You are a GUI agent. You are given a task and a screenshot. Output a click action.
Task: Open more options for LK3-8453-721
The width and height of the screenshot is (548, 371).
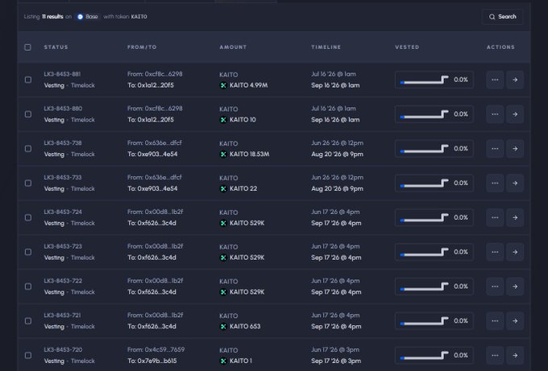495,321
